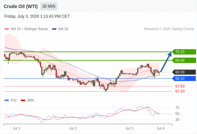Click the MA 50 legend swatch
This screenshot has height=134, width=197.
(54, 29)
